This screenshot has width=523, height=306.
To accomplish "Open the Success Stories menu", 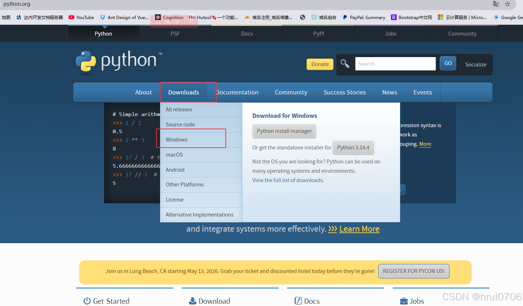I will [x=345, y=92].
